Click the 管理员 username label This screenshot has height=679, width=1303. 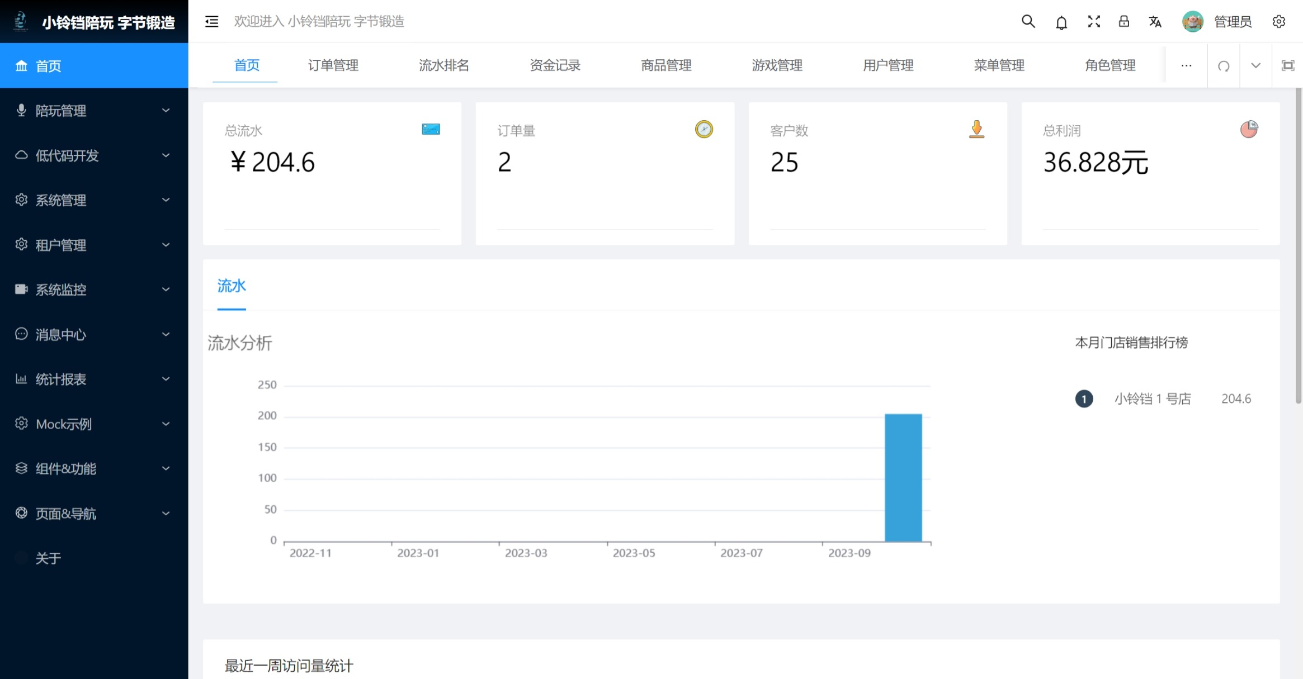1233,22
